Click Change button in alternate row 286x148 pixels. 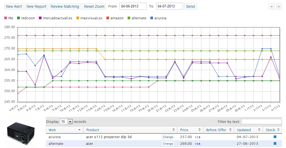[168, 144]
